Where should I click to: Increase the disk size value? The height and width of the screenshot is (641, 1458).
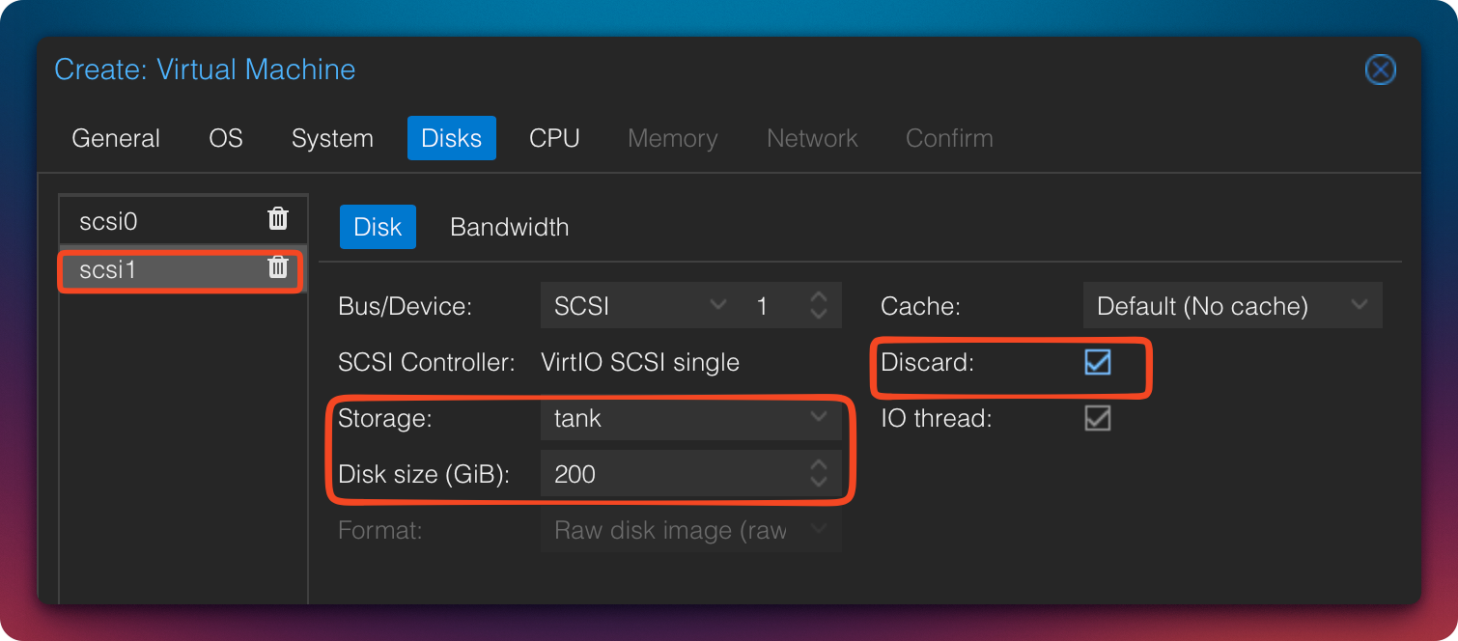click(x=819, y=466)
